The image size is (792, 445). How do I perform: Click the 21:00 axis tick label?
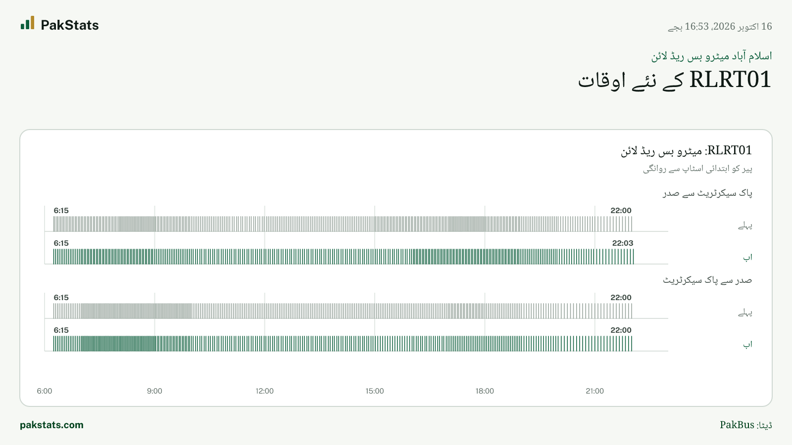coord(594,391)
